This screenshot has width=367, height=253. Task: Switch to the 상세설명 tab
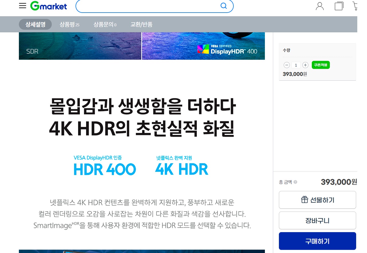coord(35,25)
